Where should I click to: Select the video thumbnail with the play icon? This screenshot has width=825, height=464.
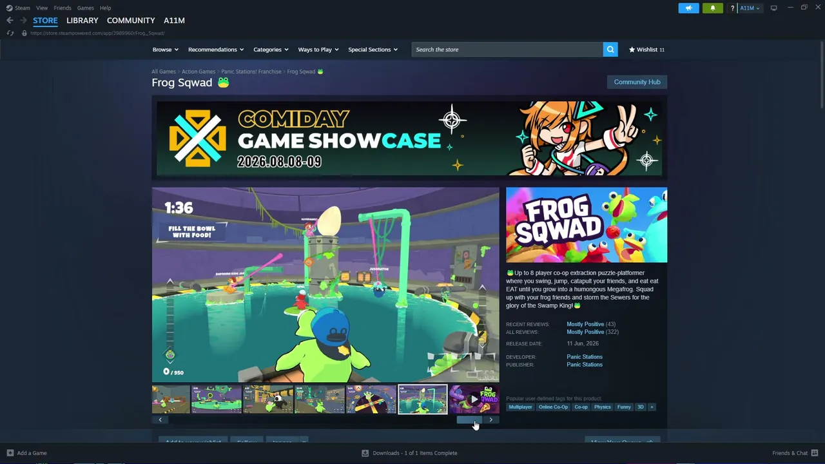click(474, 400)
